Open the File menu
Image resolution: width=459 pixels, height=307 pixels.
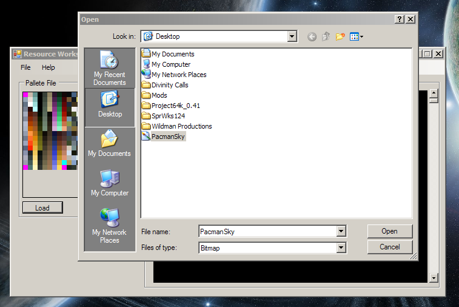(25, 67)
